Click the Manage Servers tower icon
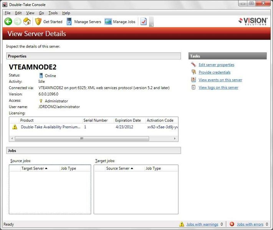 coord(69,21)
